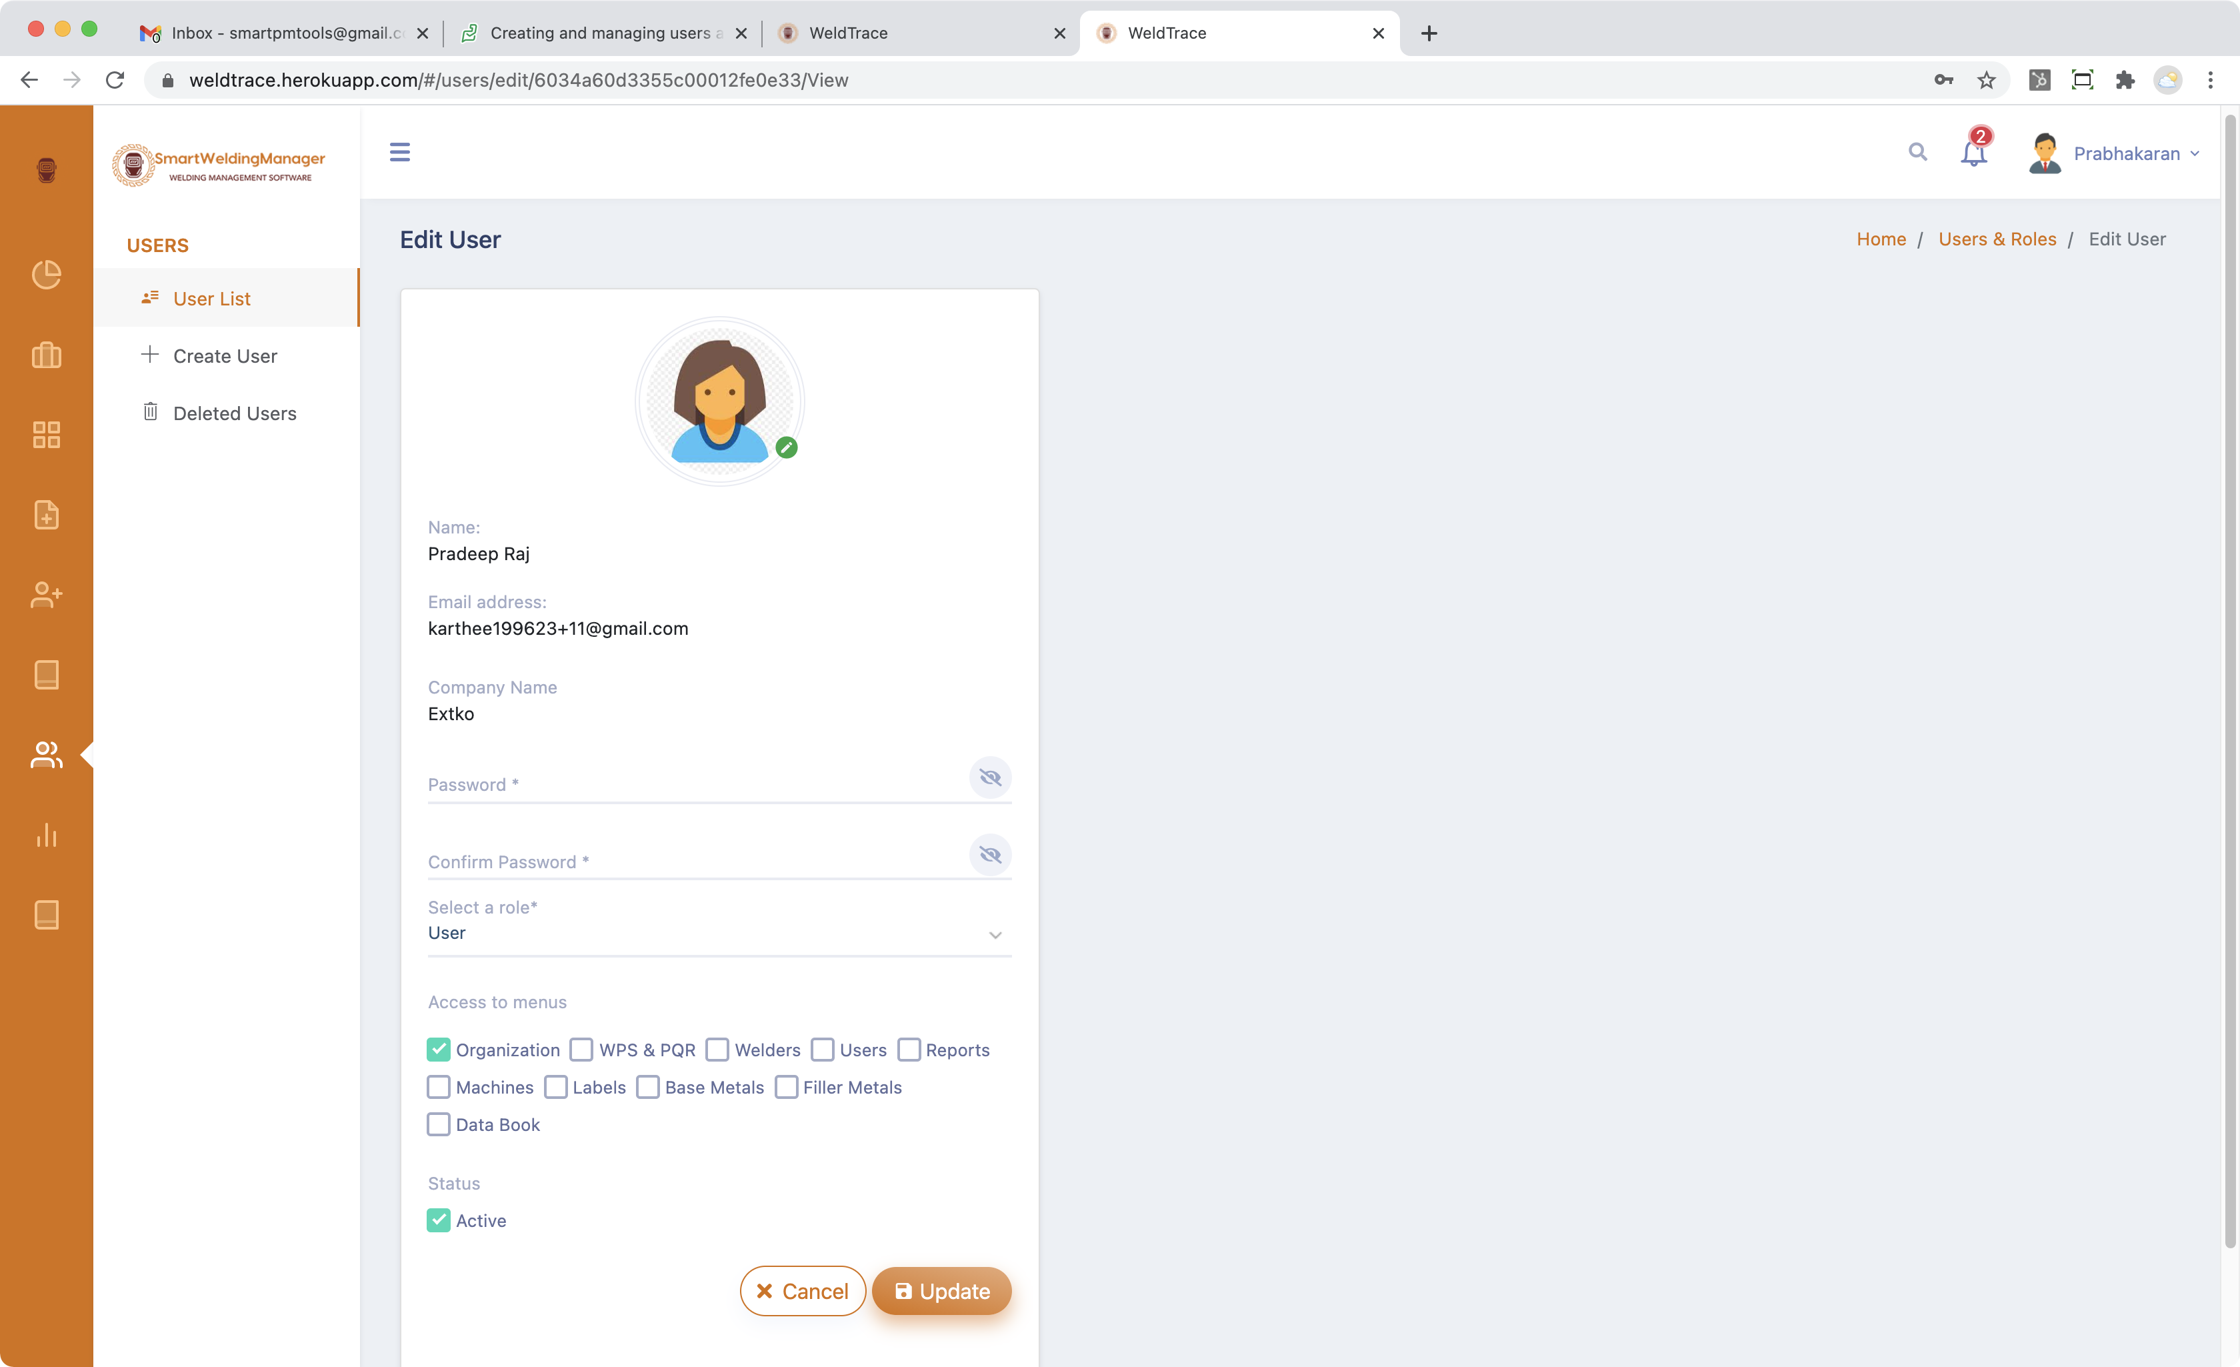This screenshot has height=1367, width=2240.
Task: Click the company name text Extko
Action: click(x=451, y=713)
